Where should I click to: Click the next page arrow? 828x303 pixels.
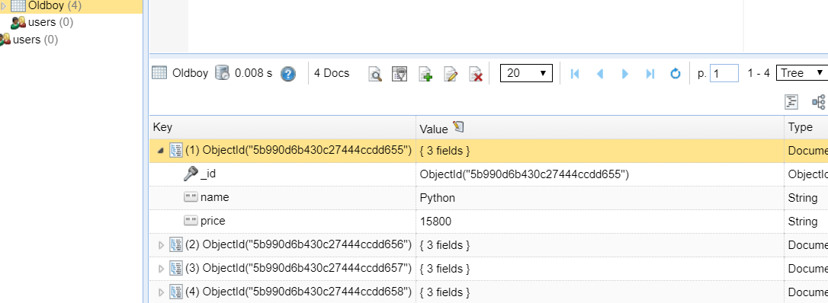[x=625, y=73]
